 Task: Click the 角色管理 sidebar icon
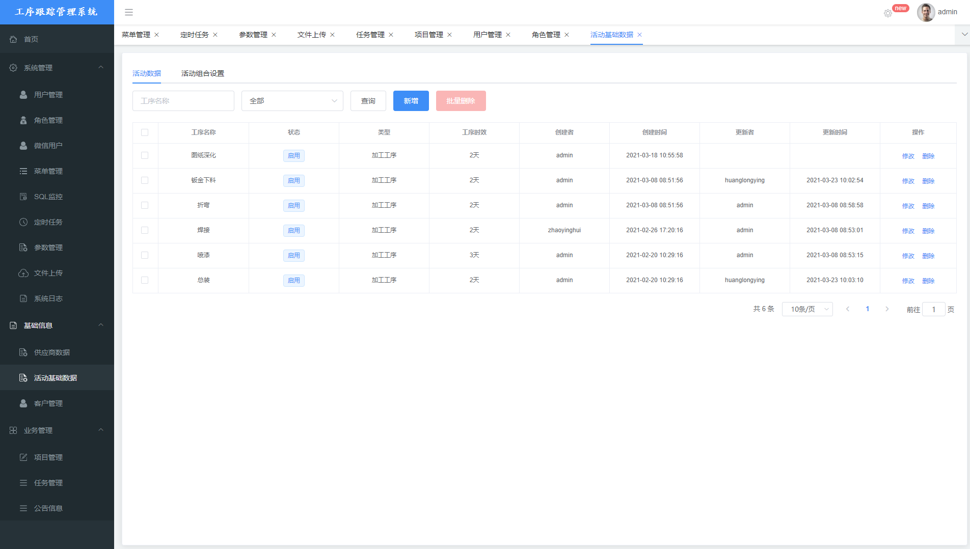pos(23,120)
